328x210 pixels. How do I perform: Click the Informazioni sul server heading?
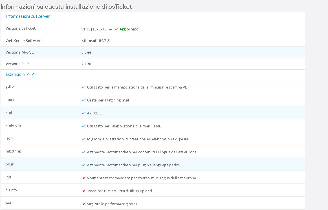pyautogui.click(x=28, y=16)
